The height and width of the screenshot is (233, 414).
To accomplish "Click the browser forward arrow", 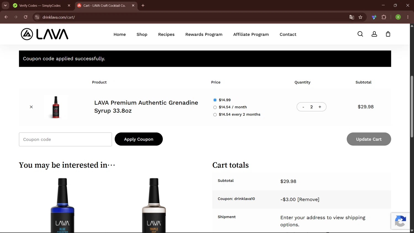I will pyautogui.click(x=16, y=17).
